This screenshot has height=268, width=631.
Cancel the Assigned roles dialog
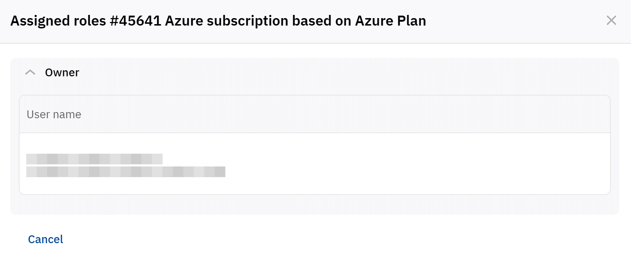coord(45,239)
